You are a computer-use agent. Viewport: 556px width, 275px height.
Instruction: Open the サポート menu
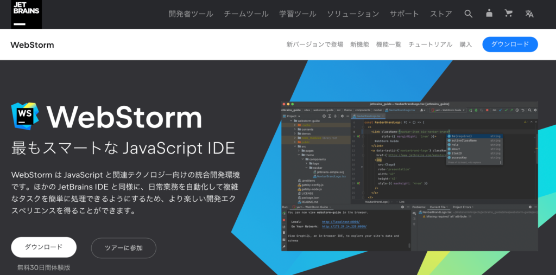click(404, 14)
